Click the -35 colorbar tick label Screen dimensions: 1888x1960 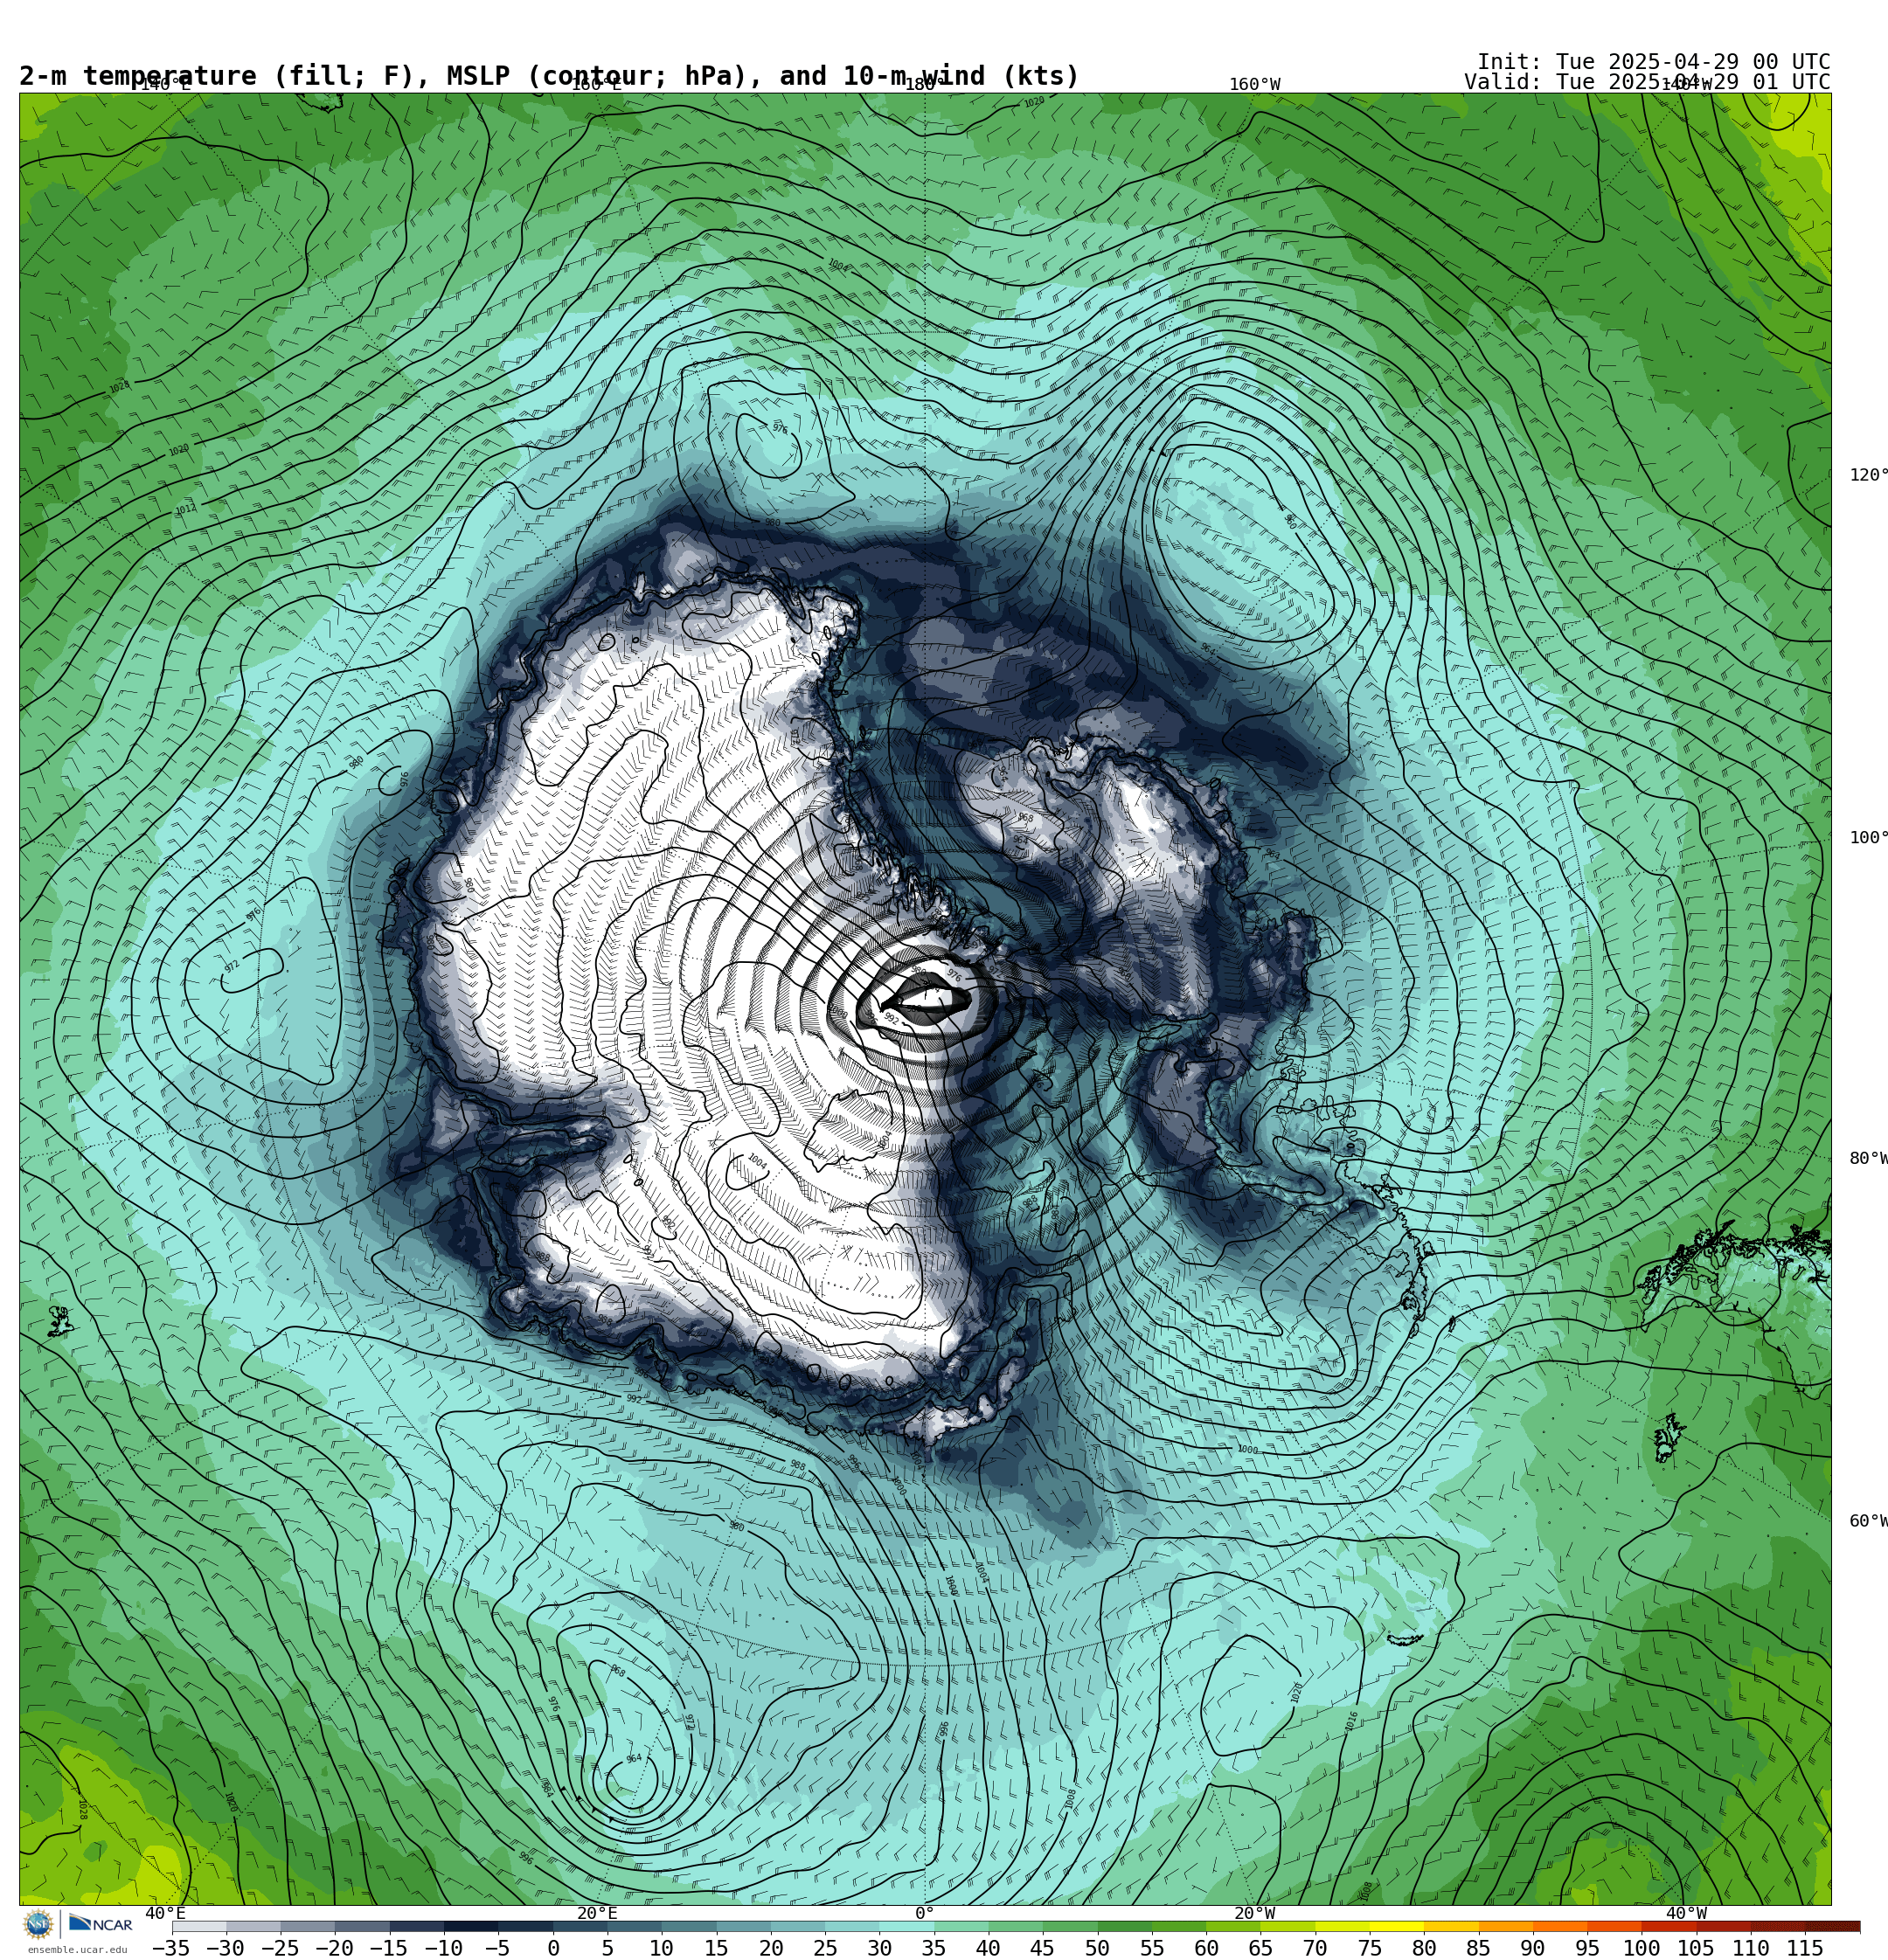coord(171,1949)
